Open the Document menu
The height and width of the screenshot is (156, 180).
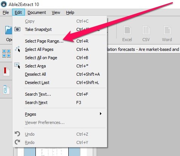tap(37, 12)
